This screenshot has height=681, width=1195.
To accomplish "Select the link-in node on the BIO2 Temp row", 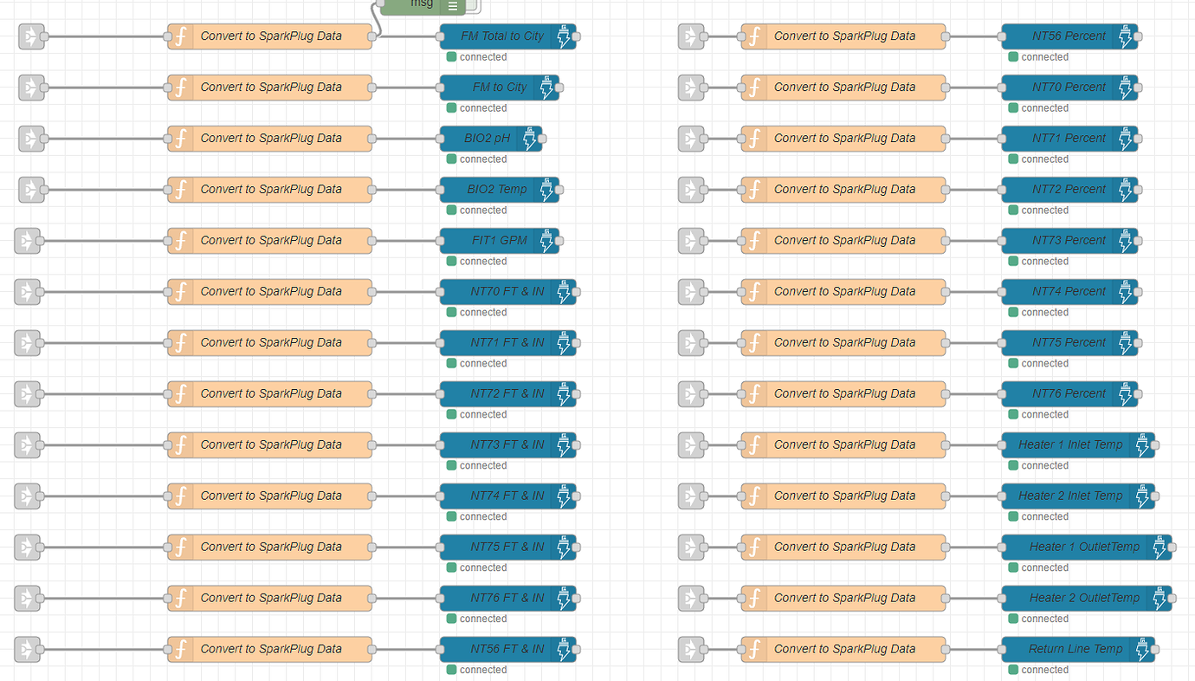I will [31, 190].
